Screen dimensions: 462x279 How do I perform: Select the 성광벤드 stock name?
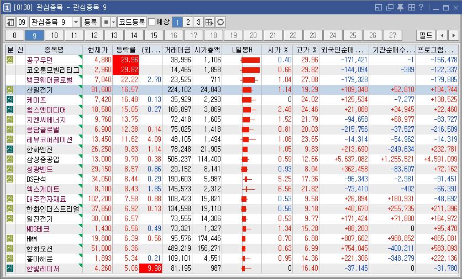[40, 169]
